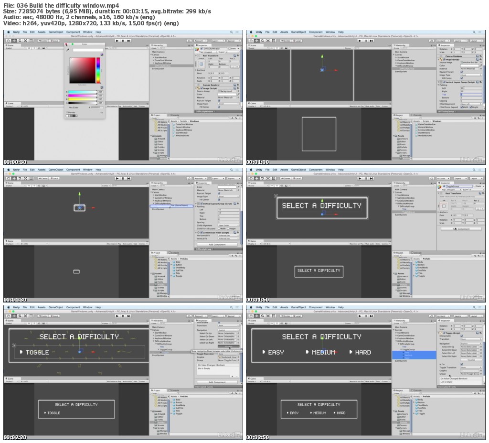This screenshot has height=443, width=489.
Task: Click Button prefab icon in 00:02:50 Project panel
Action: coord(416,402)
